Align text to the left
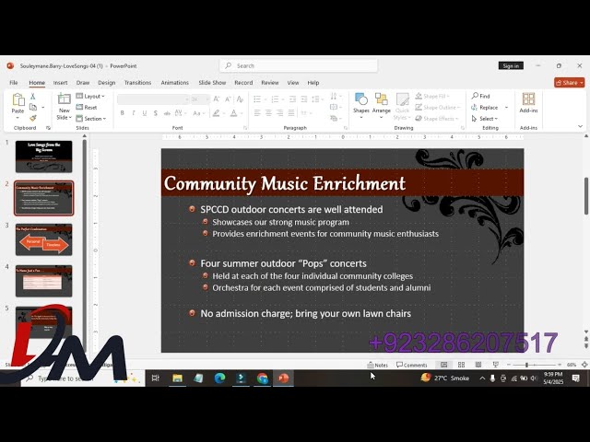The height and width of the screenshot is (442, 590). pos(257,112)
